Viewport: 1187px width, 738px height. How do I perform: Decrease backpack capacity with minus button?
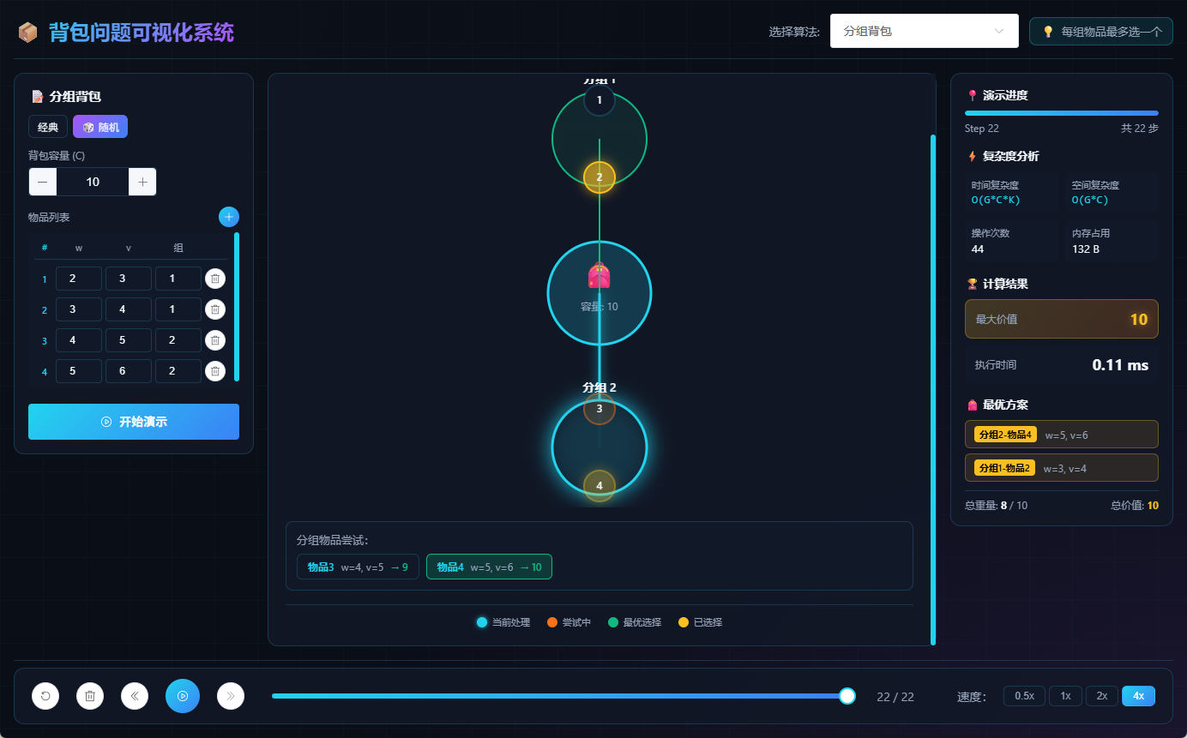click(x=43, y=182)
